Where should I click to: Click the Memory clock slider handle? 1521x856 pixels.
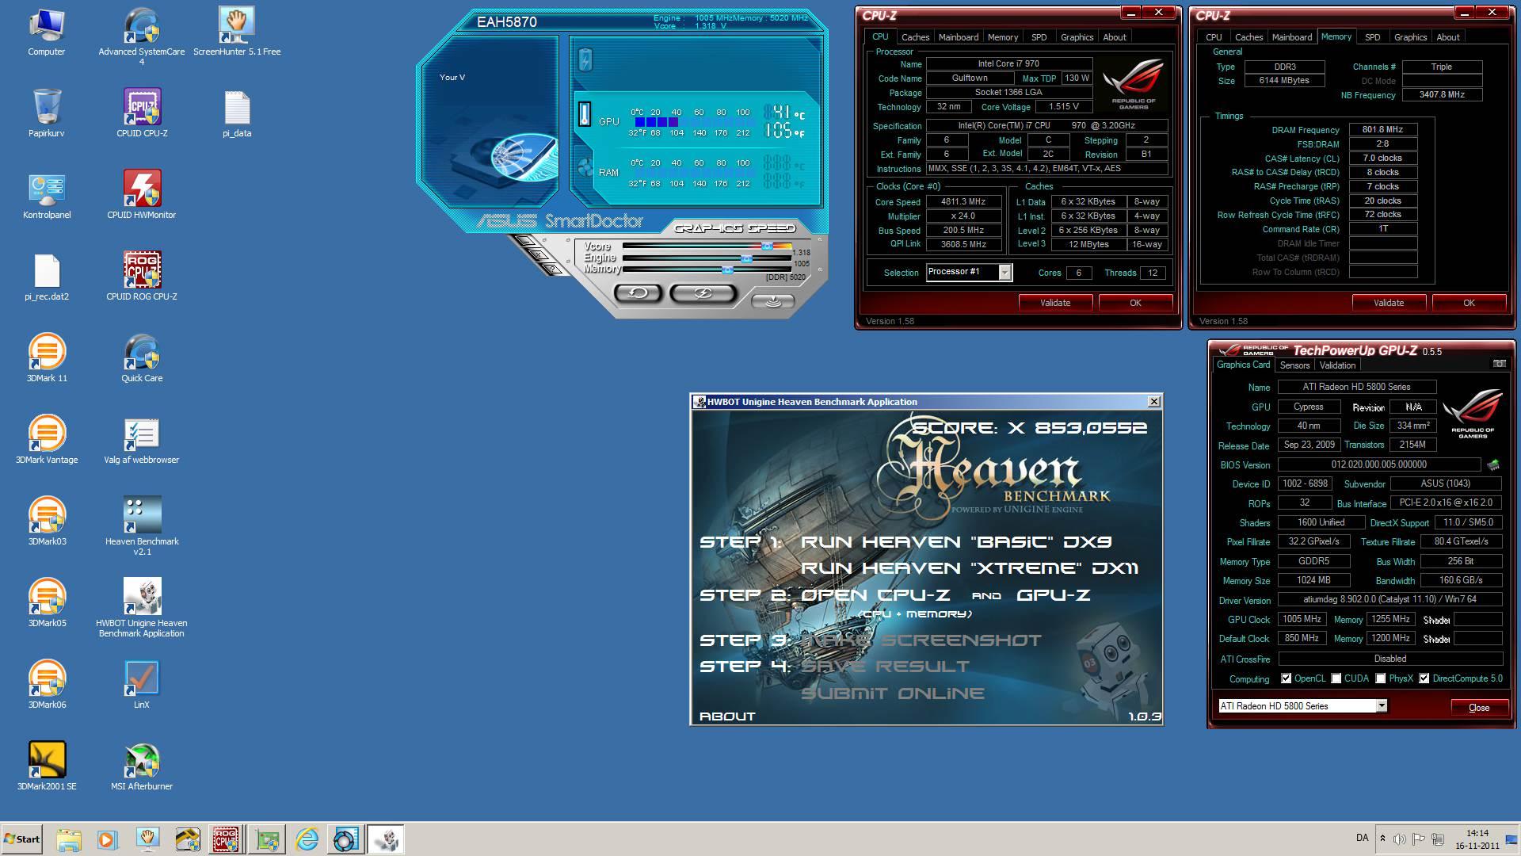pos(727,269)
